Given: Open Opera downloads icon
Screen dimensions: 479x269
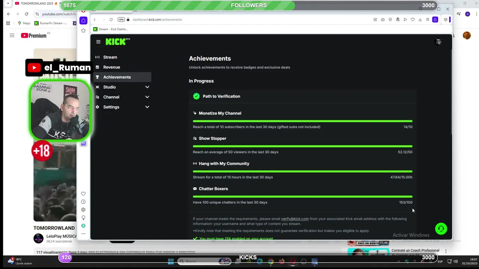Looking at the screenshot, I should coord(420,19).
